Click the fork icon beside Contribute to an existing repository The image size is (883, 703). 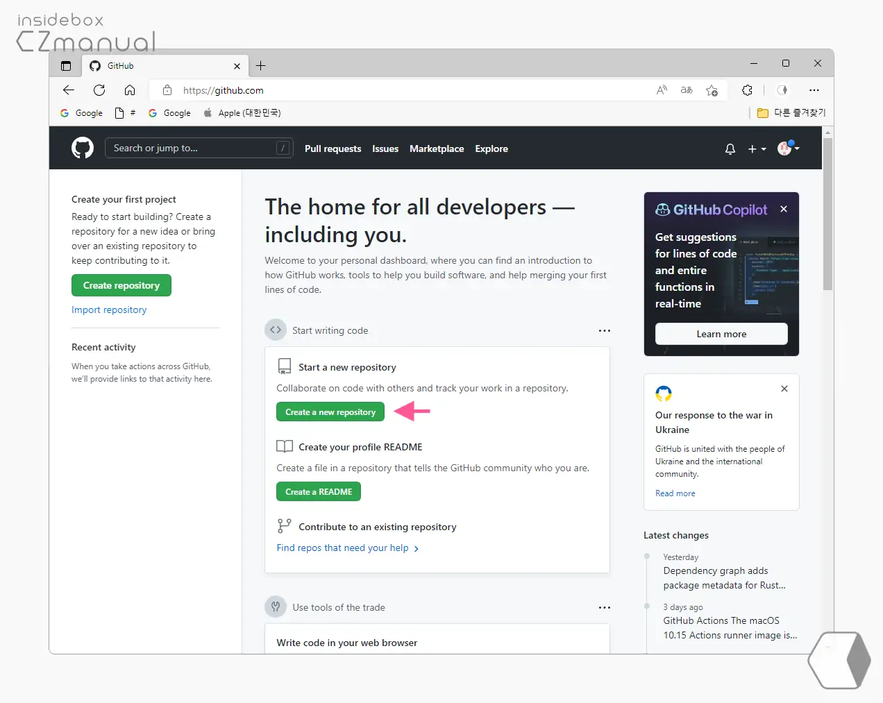tap(284, 526)
